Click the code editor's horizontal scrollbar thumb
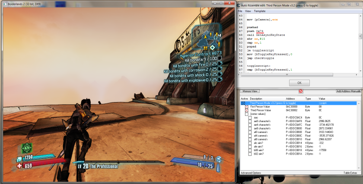Image resolution: width=363 pixels, height=184 pixels. click(x=287, y=75)
